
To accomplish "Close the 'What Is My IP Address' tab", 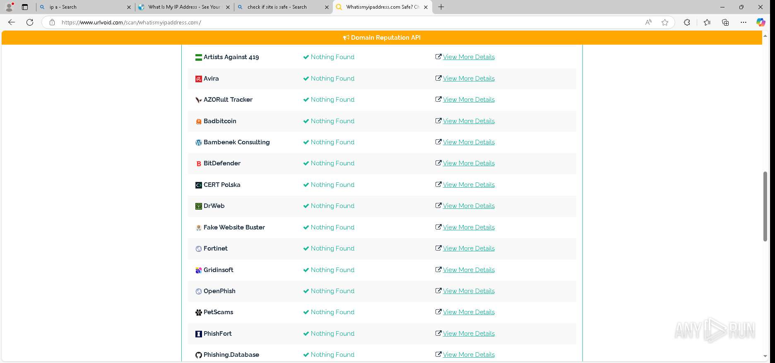I will (x=228, y=7).
